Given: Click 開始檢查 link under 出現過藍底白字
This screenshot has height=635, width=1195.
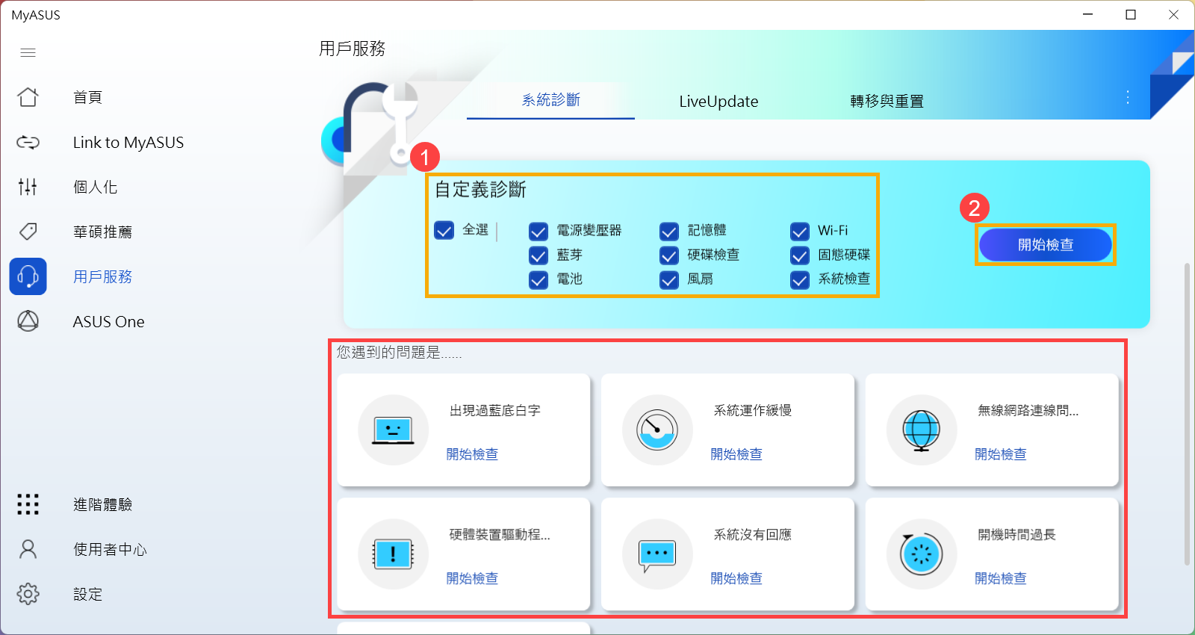Looking at the screenshot, I should [x=472, y=454].
